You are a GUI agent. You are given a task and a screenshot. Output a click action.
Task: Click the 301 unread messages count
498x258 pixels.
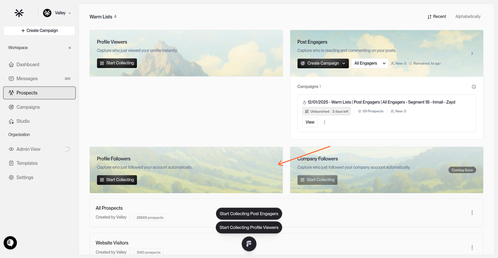click(x=67, y=79)
